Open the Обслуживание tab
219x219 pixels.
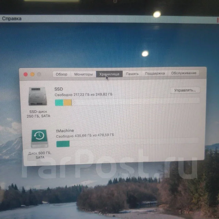point(184,73)
